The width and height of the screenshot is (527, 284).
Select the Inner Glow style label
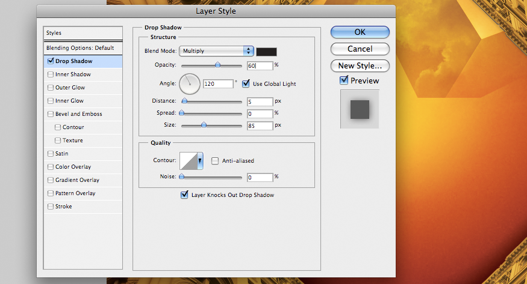tap(70, 101)
